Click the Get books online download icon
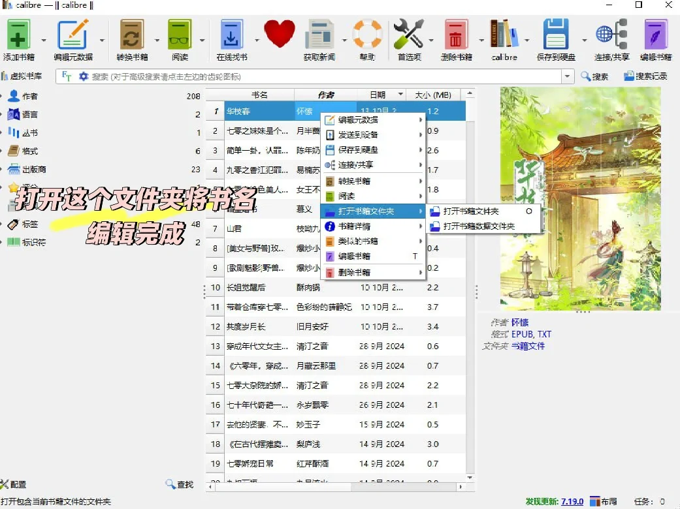 231,35
